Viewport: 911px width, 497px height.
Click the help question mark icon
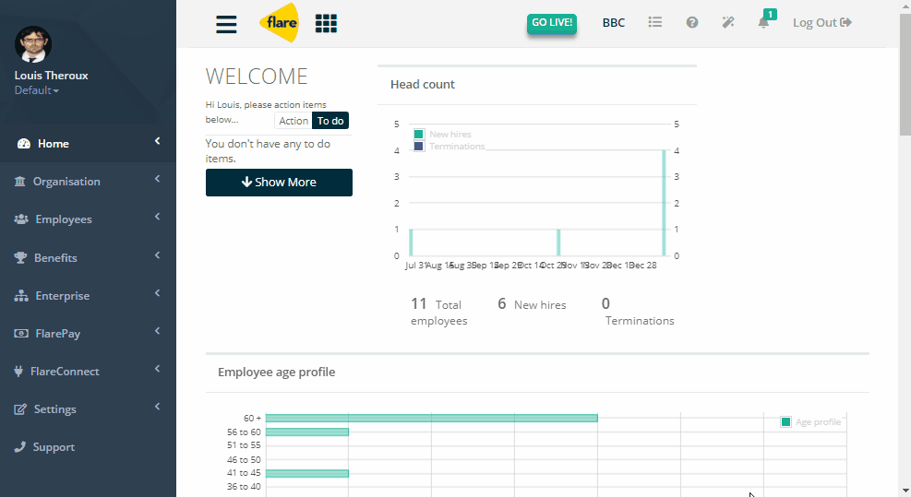click(x=691, y=22)
